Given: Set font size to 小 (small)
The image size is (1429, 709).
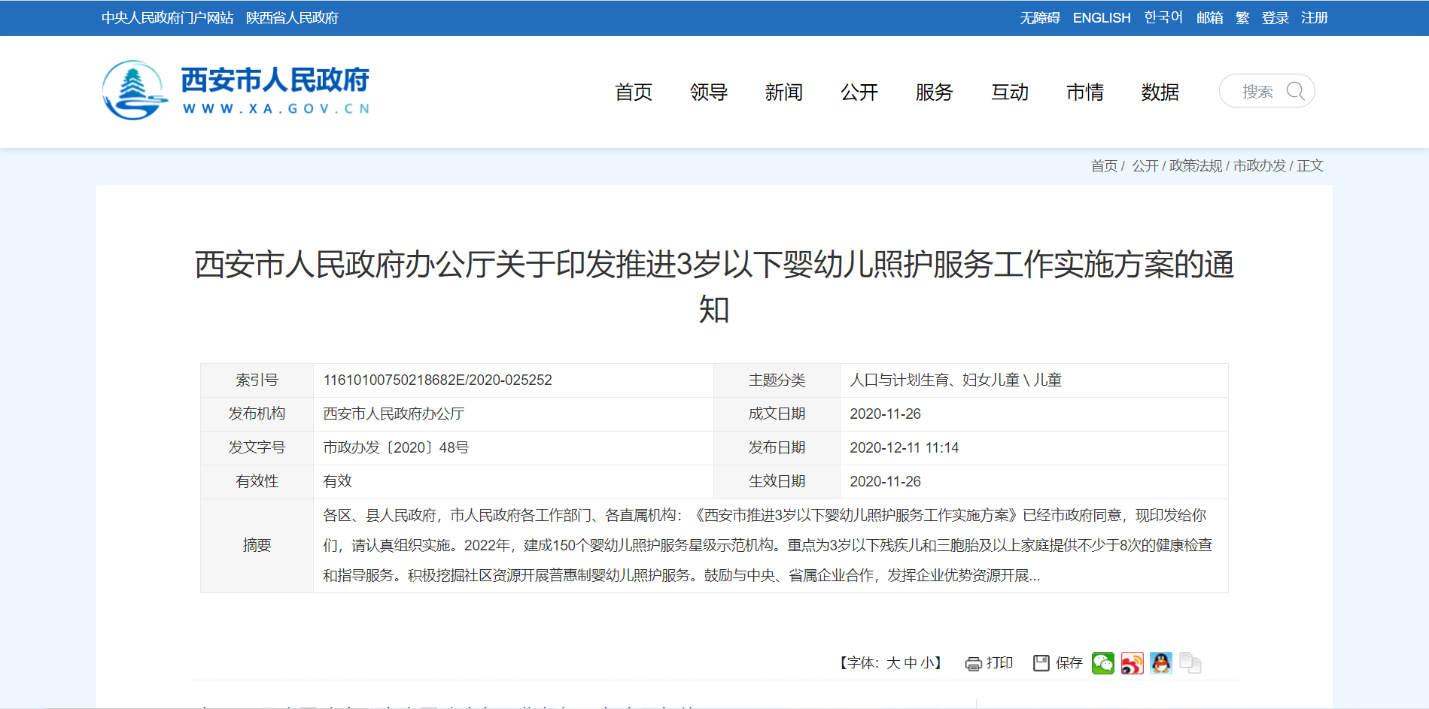Looking at the screenshot, I should click(x=928, y=662).
